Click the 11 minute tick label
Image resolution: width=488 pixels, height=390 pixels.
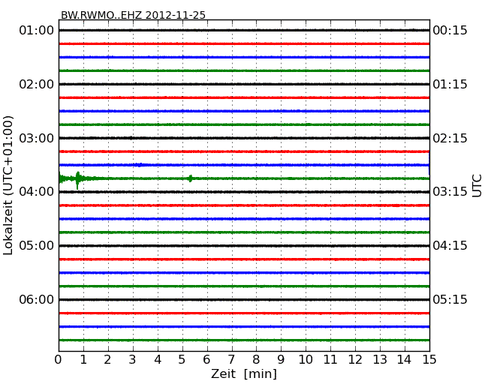pyautogui.click(x=330, y=360)
